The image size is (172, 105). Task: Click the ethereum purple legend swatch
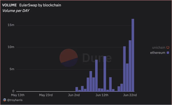[168, 53]
